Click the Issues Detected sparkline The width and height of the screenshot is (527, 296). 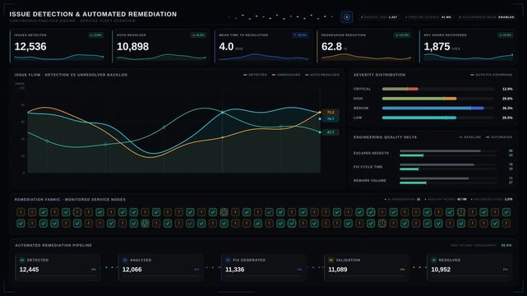click(59, 57)
